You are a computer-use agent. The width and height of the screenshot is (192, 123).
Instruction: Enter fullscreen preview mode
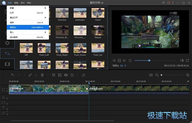pyautogui.click(x=187, y=60)
